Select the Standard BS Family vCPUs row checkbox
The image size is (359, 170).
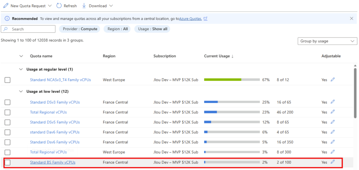coord(8,162)
